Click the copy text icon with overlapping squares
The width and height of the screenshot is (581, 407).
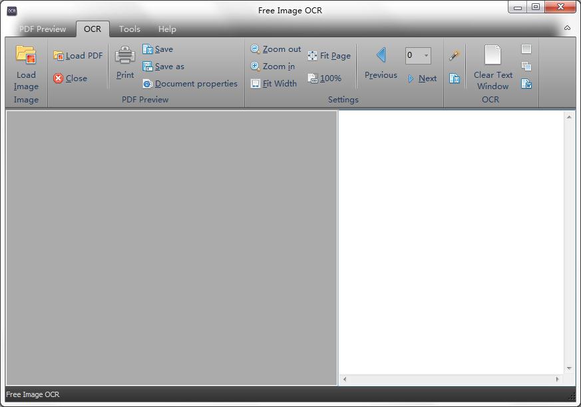pos(526,67)
